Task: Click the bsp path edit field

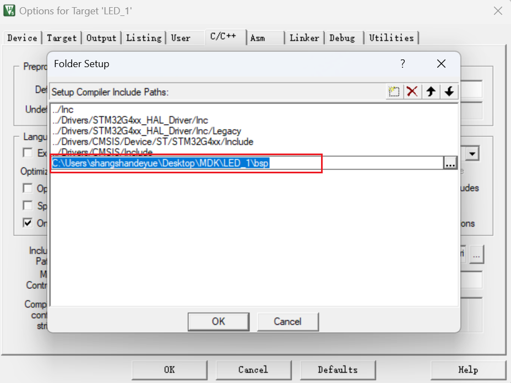Action: [247, 163]
